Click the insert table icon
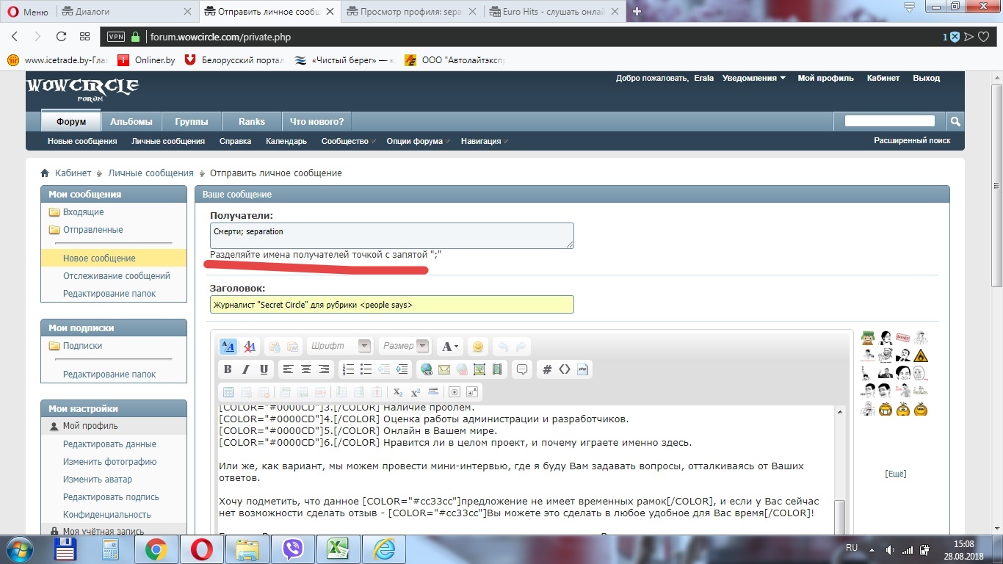The height and width of the screenshot is (564, 1003). click(228, 392)
